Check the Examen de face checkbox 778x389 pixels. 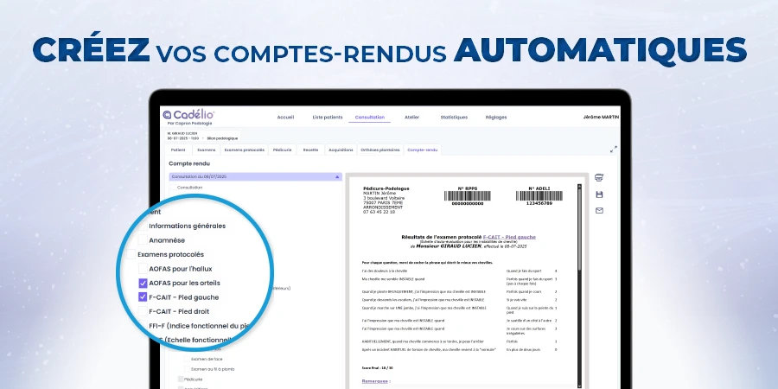(187, 359)
